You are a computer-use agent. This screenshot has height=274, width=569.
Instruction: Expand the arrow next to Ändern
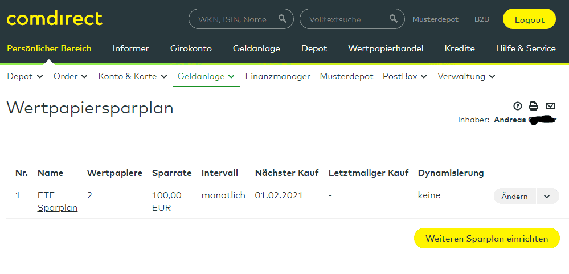(547, 196)
